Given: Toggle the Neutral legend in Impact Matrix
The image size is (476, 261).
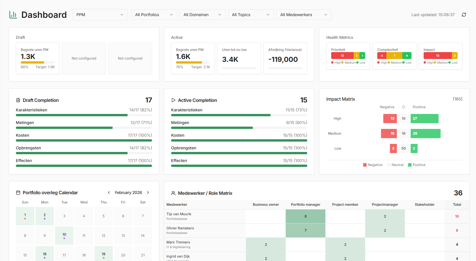Looking at the screenshot, I should click(395, 165).
